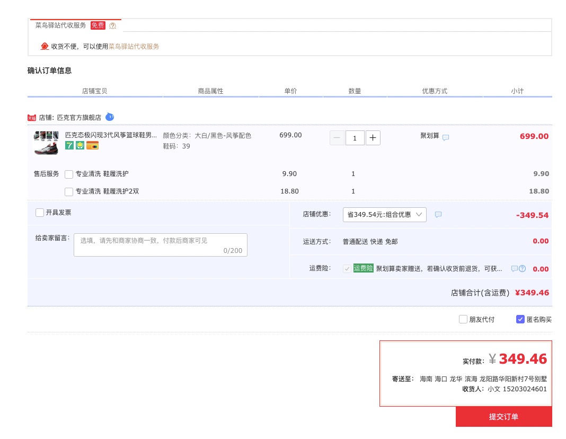Image resolution: width=566 pixels, height=439 pixels.
Task: Click the red subtotal 699.00
Action: [534, 136]
